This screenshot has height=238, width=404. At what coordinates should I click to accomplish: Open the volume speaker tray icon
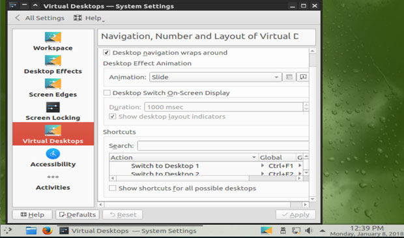coord(309,230)
